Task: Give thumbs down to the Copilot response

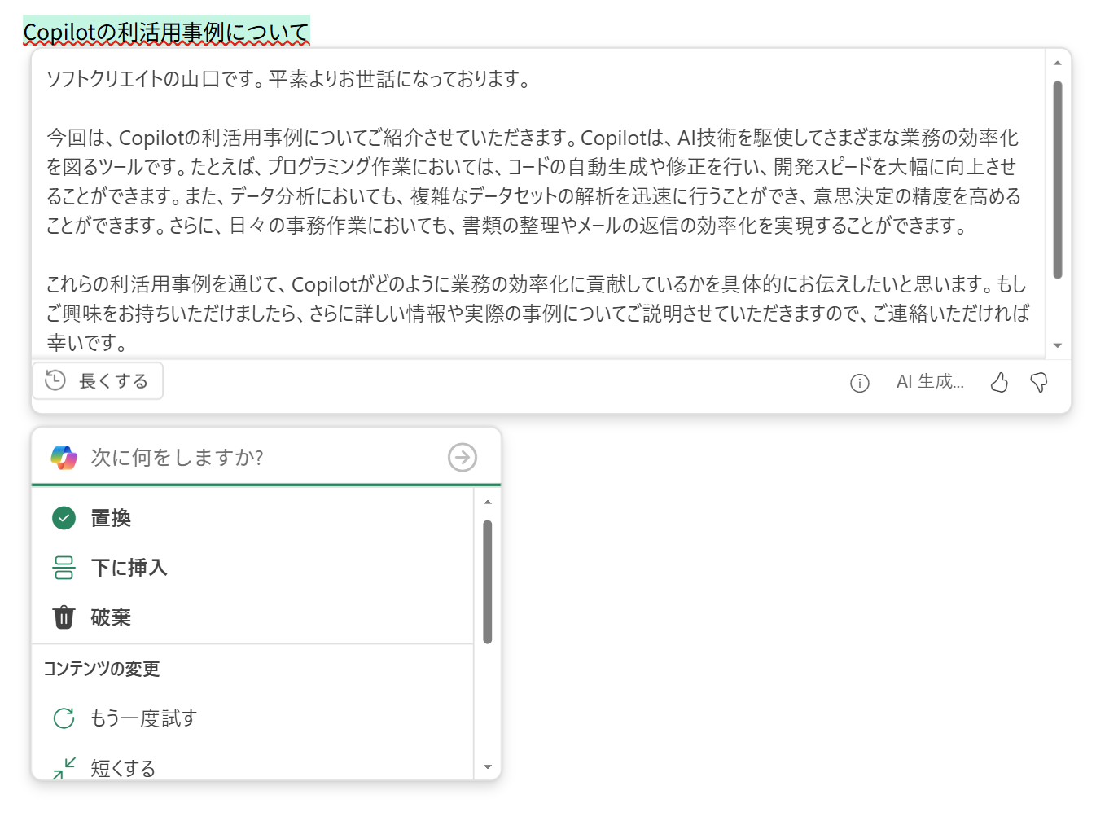Action: 1038,382
